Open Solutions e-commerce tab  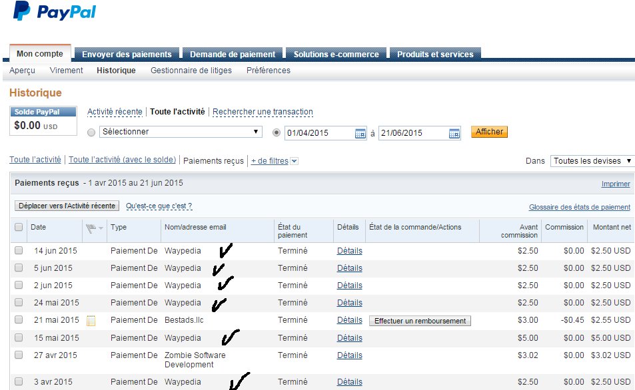336,54
